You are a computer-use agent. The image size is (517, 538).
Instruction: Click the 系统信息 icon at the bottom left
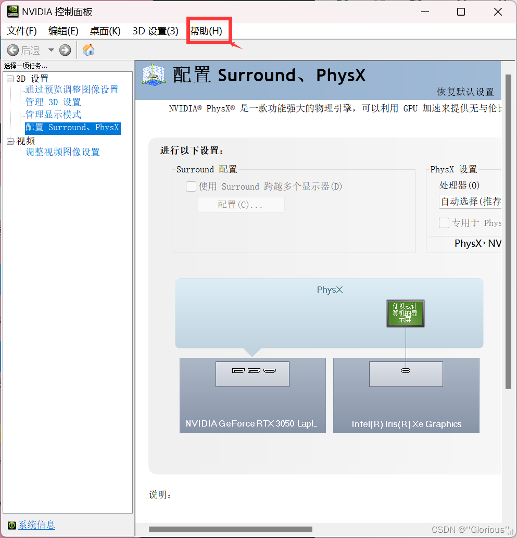[11, 525]
